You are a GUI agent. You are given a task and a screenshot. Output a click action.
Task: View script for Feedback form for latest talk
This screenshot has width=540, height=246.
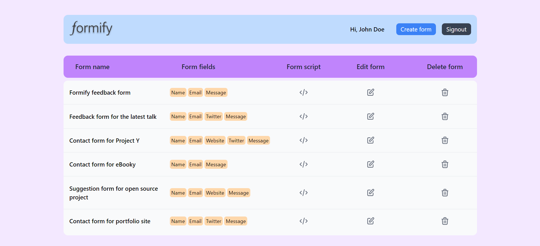coord(303,116)
